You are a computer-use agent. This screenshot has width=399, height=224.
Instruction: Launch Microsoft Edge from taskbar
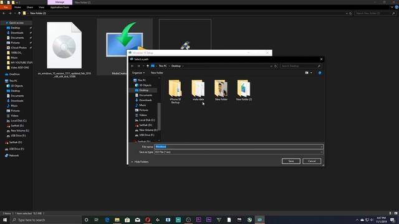(107, 220)
